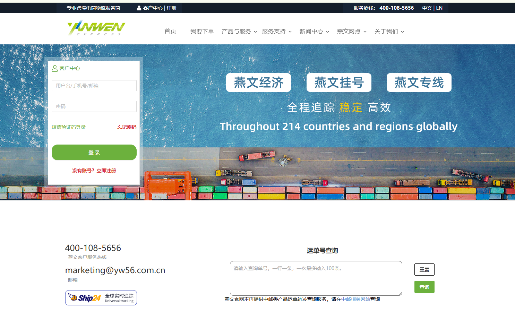
Task: Focus the username/phone/email input field
Action: (x=94, y=86)
